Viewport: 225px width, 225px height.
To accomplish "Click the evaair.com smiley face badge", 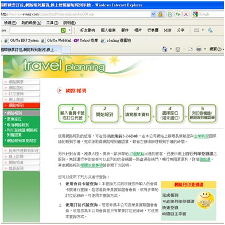I will pyautogui.click(x=205, y=200).
